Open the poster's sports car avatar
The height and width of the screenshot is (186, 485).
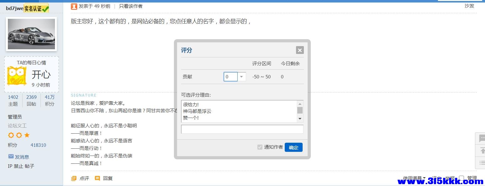click(x=31, y=34)
